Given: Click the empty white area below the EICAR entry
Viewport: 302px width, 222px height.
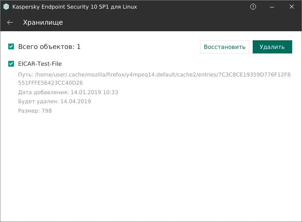Looking at the screenshot, I should [151, 164].
